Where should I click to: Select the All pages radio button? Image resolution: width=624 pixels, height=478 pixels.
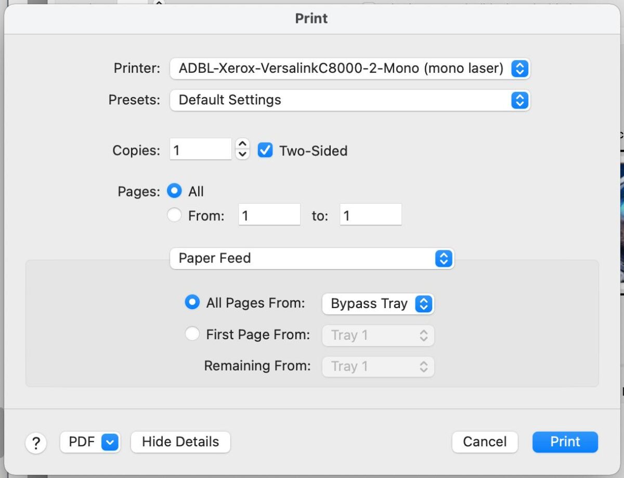click(174, 191)
